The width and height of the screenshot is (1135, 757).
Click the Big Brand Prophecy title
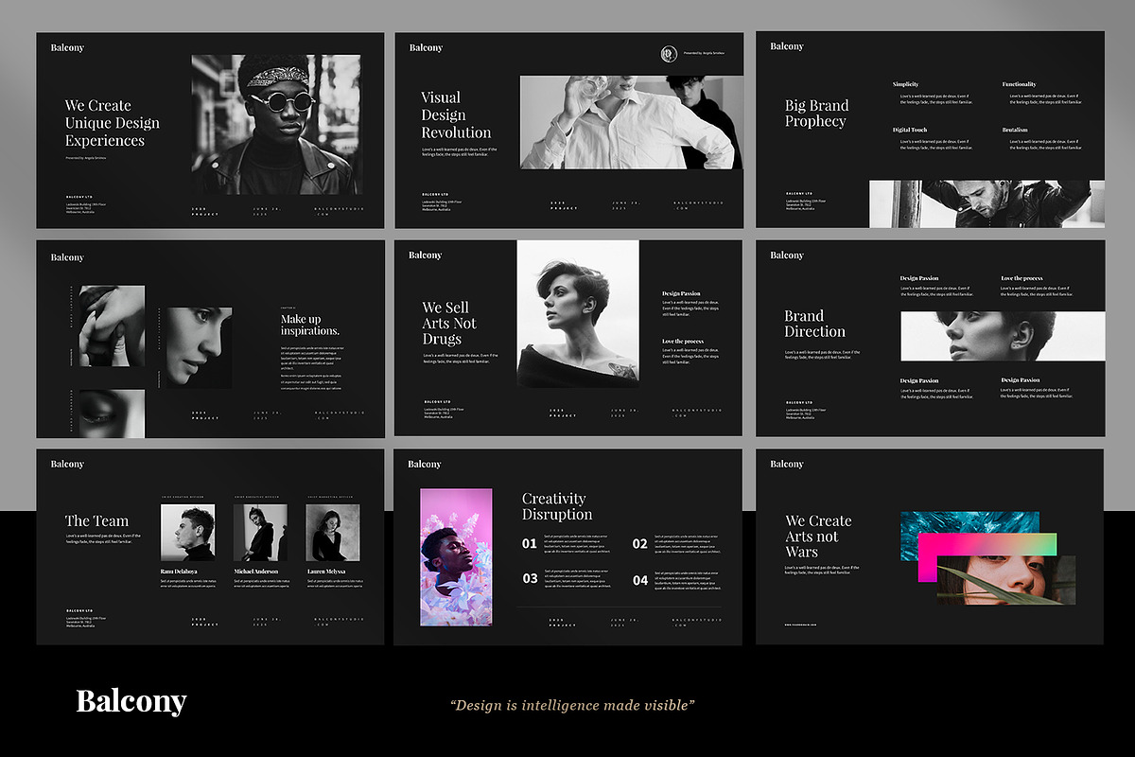pos(816,114)
